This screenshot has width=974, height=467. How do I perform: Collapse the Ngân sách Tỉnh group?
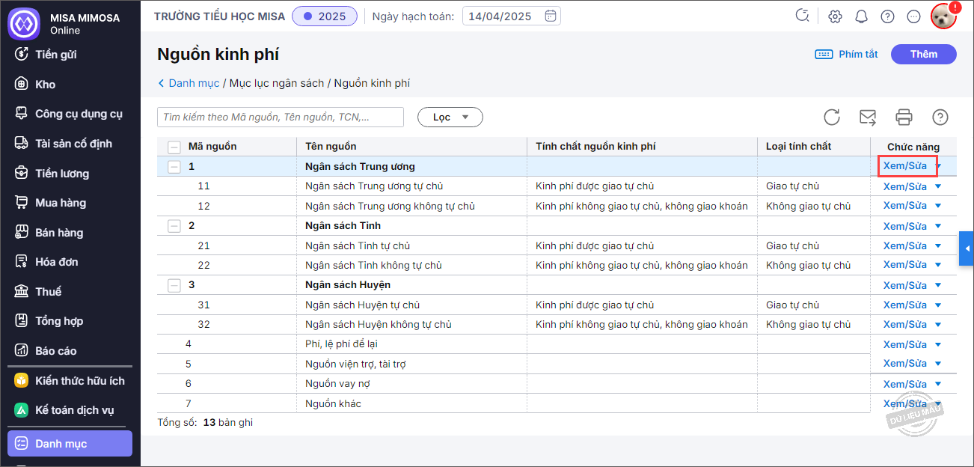tap(174, 226)
